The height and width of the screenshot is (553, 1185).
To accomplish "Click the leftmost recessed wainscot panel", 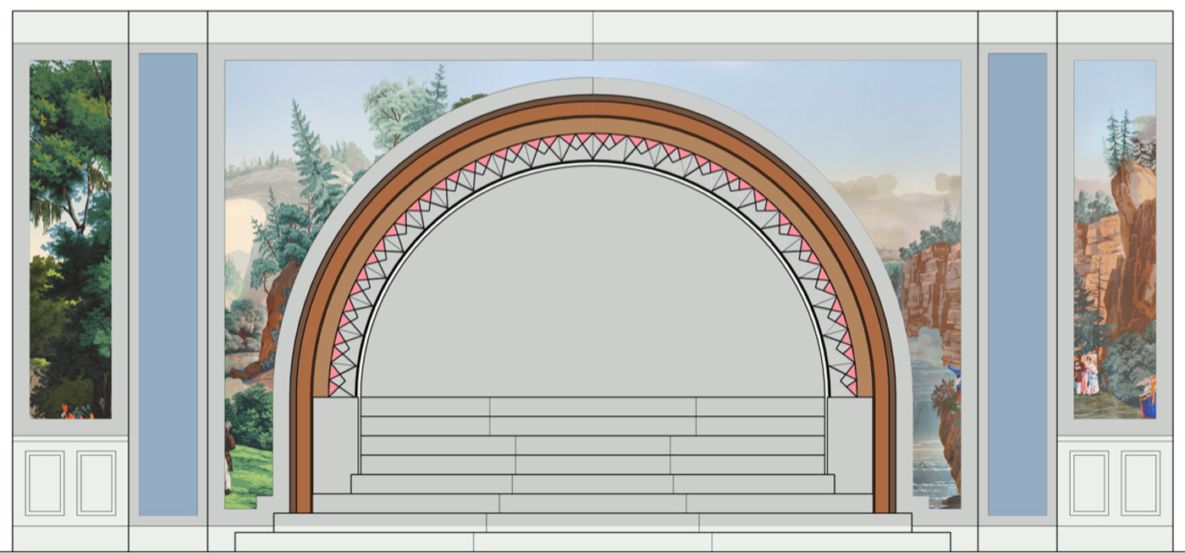I will coord(45,483).
